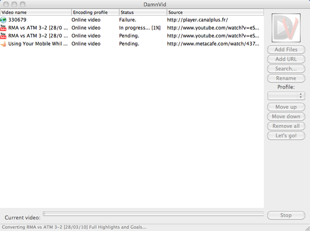Click Online video profile in the pending YouTube row
310x231 pixels.
click(86, 36)
